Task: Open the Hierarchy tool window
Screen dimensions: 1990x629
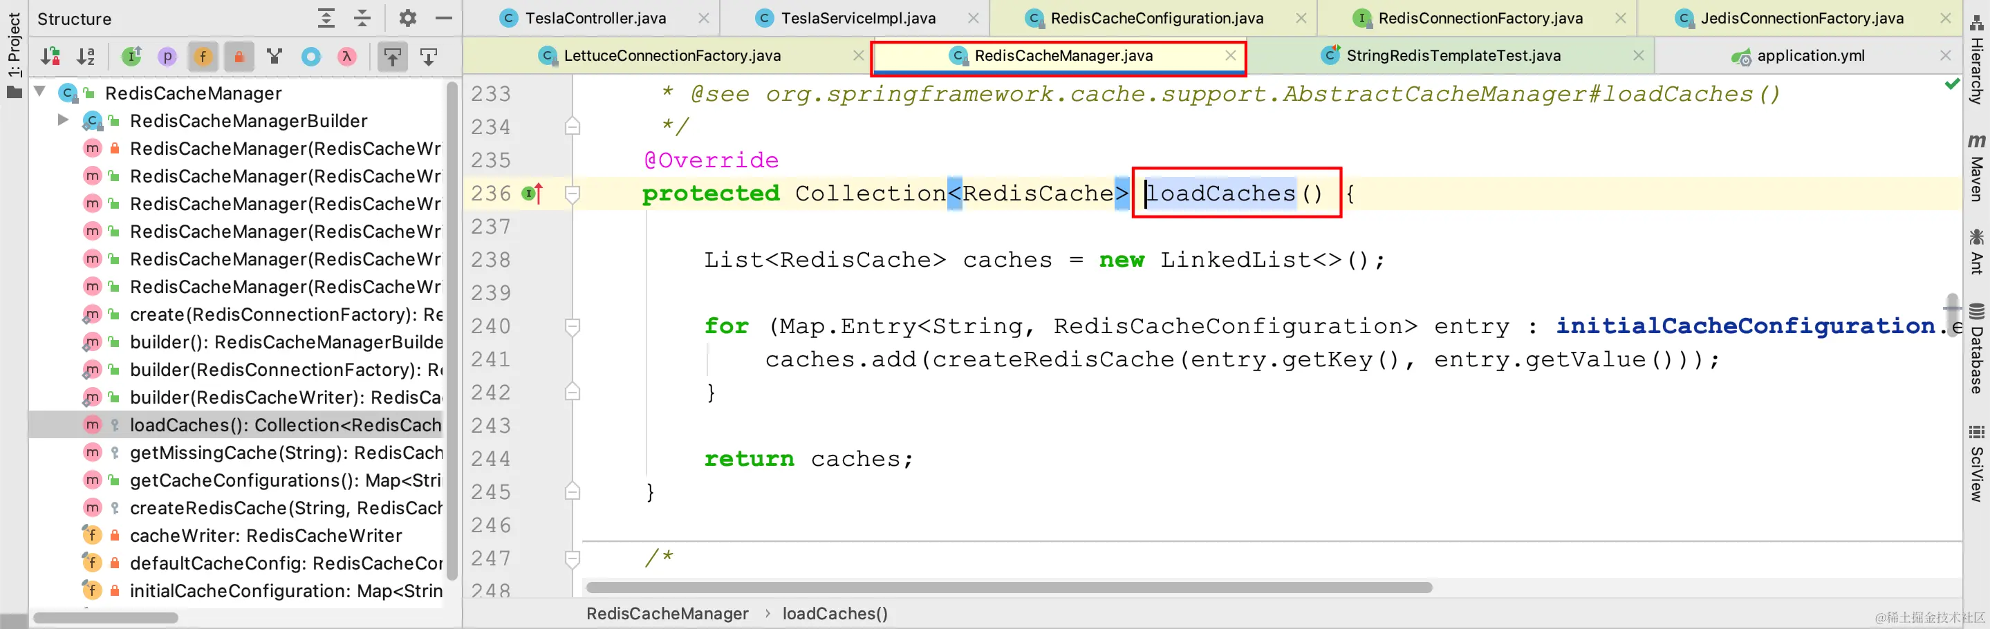Action: pos(1977,62)
